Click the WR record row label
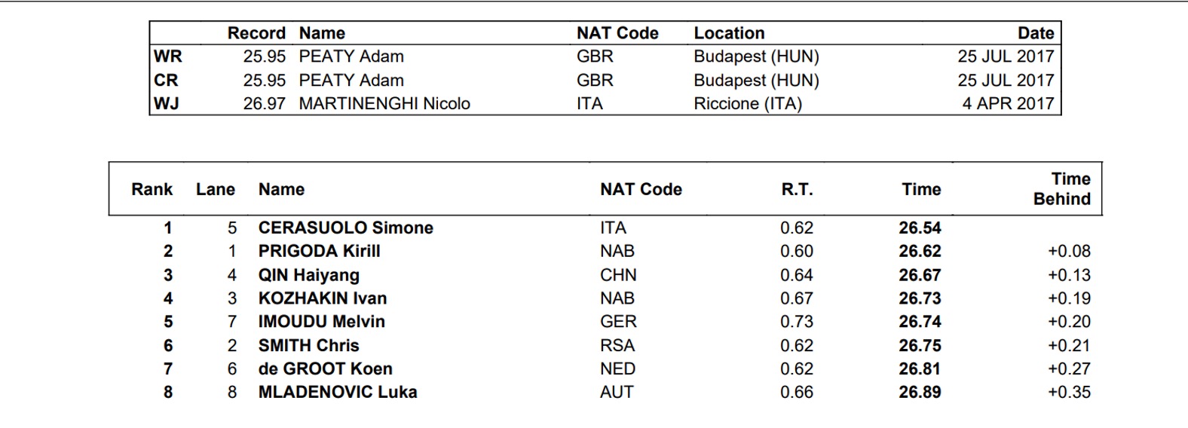This screenshot has width=1188, height=428. (167, 57)
